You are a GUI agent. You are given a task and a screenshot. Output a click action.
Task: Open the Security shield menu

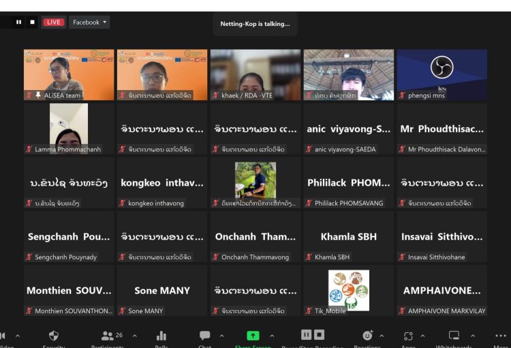tap(54, 336)
